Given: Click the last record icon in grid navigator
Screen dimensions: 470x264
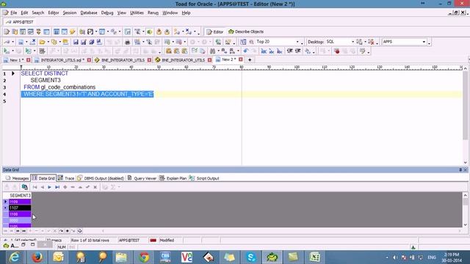Looking at the screenshot, I should (57, 187).
